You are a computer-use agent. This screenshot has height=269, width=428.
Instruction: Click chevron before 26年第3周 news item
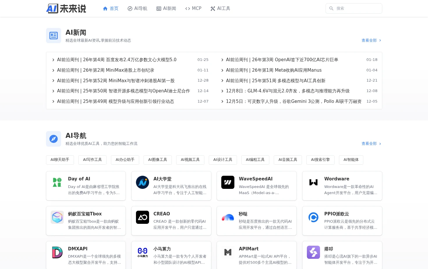(x=222, y=60)
